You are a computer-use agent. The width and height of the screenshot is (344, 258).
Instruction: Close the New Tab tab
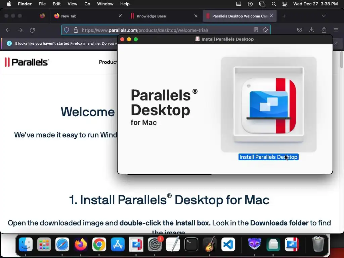[120, 16]
